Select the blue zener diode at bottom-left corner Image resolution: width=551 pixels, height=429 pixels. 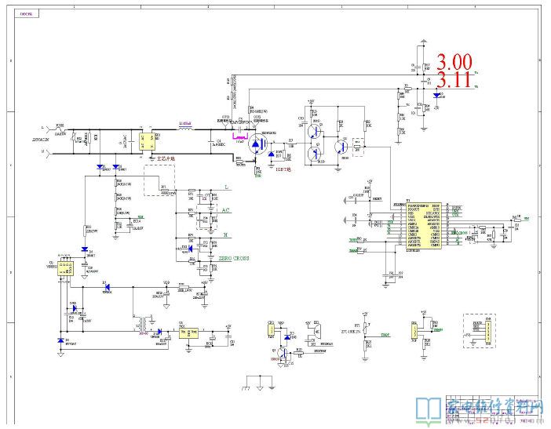(60, 340)
